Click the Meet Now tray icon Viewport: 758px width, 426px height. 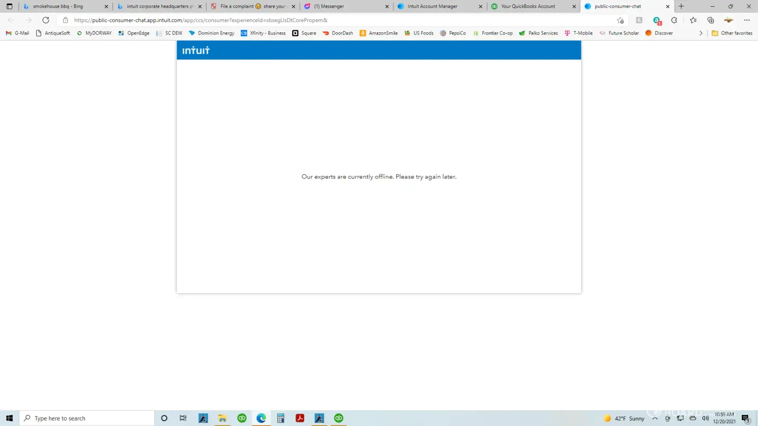668,418
